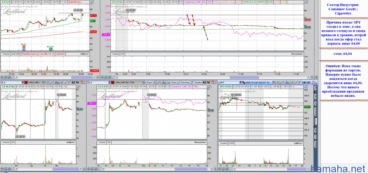The width and height of the screenshot is (368, 173).
Task: Click right scroll arrow under LO daily chart
Action: point(94,77)
